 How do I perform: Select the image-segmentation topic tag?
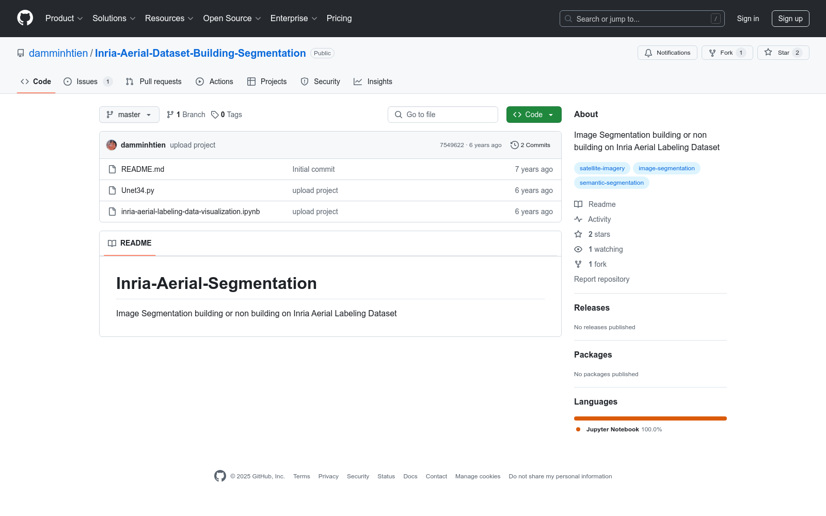[x=666, y=168]
